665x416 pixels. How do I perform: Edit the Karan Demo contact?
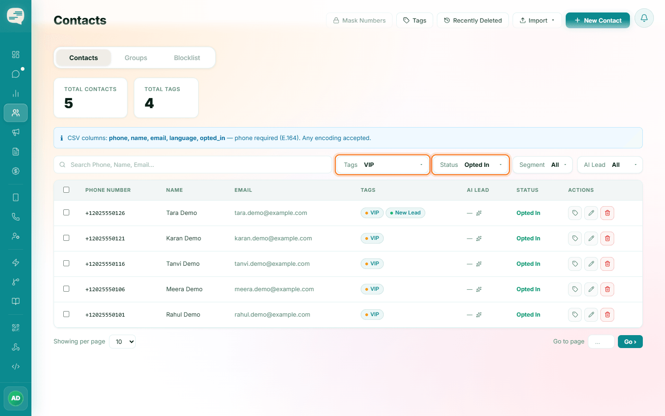591,239
